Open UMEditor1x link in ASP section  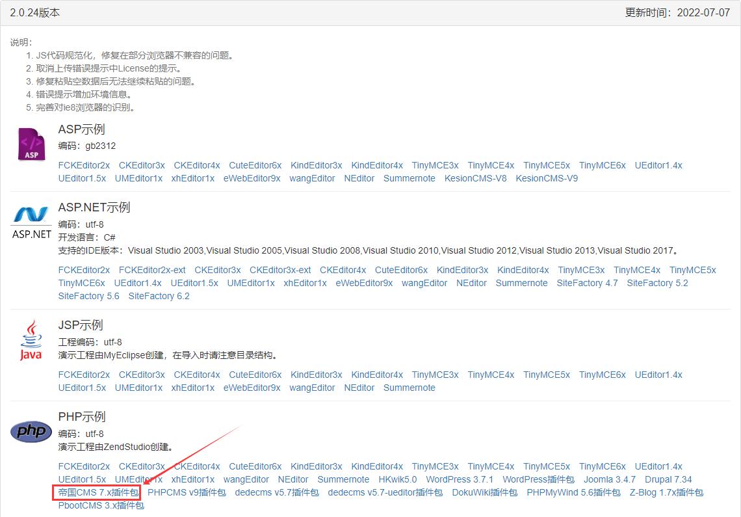[138, 178]
